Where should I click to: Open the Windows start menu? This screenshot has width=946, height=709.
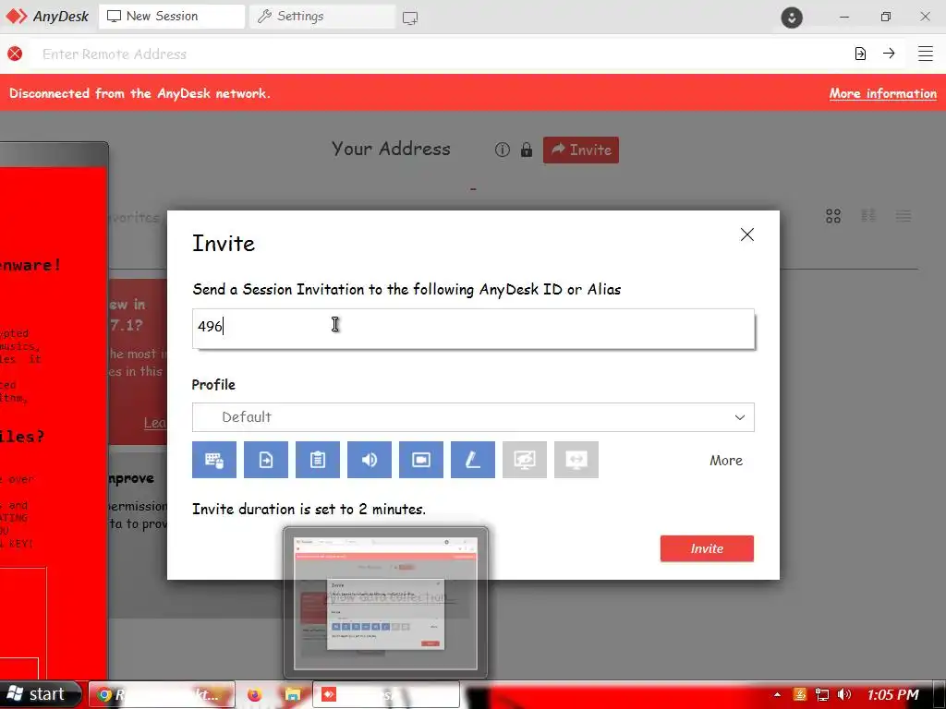coord(39,694)
